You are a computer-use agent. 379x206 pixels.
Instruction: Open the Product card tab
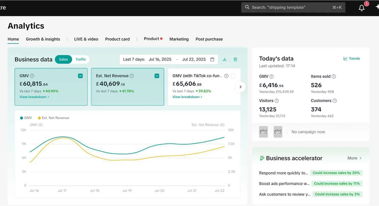pyautogui.click(x=117, y=39)
